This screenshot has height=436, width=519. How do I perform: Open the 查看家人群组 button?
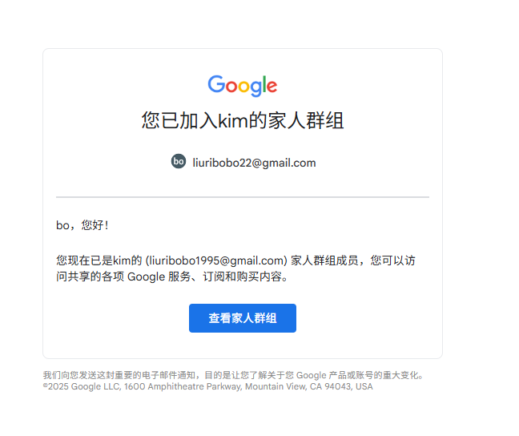click(x=243, y=318)
